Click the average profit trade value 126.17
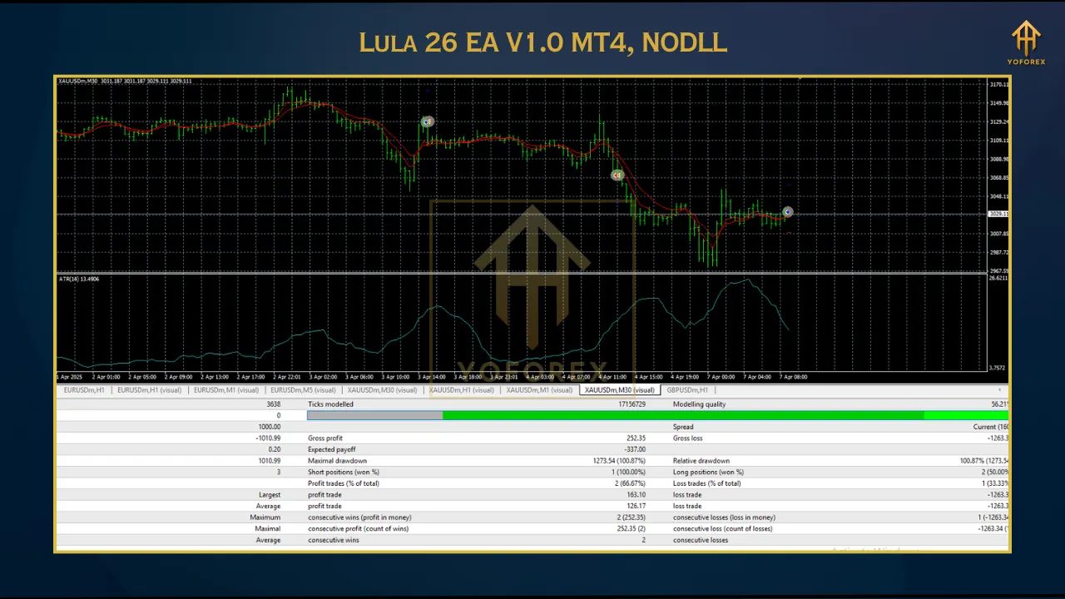 click(x=636, y=506)
